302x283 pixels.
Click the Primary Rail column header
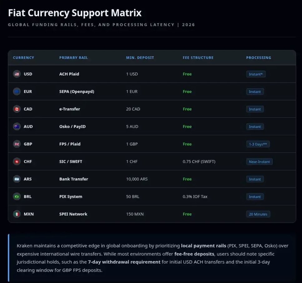[x=73, y=58]
